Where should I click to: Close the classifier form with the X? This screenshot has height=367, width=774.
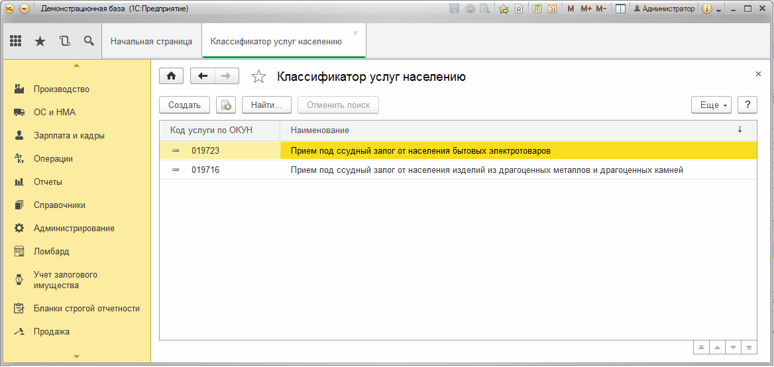pos(758,74)
